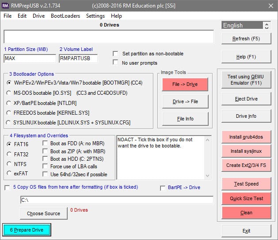Click inside the NOACT help text area

pyautogui.click(x=160, y=158)
